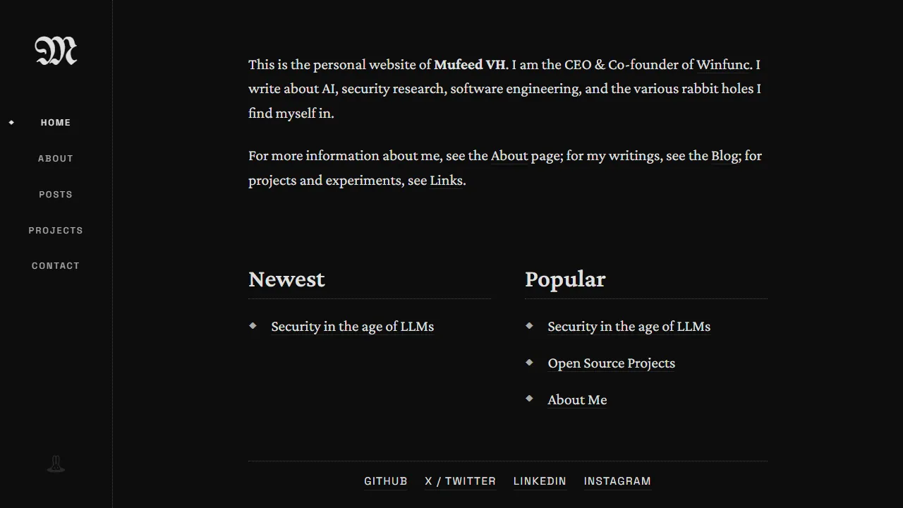The height and width of the screenshot is (508, 903).
Task: Open the About Me article under Popular
Action: coord(577,399)
